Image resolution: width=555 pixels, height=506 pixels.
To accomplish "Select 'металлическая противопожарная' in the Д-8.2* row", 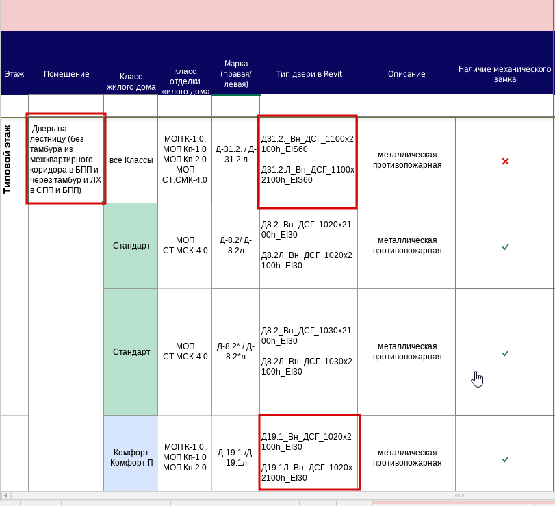I will [x=406, y=352].
